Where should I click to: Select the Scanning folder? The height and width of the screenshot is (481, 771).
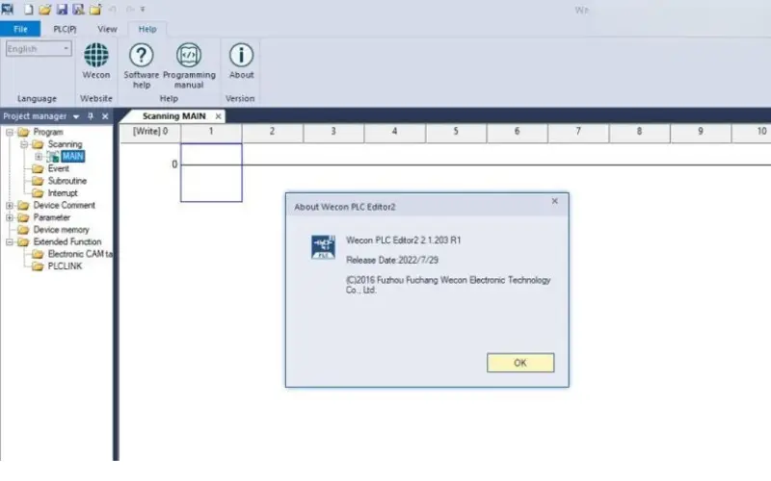coord(65,144)
